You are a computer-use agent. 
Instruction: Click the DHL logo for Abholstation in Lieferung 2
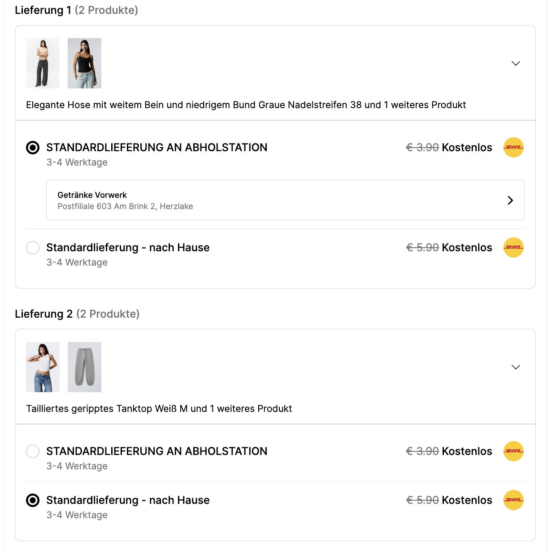[513, 451]
